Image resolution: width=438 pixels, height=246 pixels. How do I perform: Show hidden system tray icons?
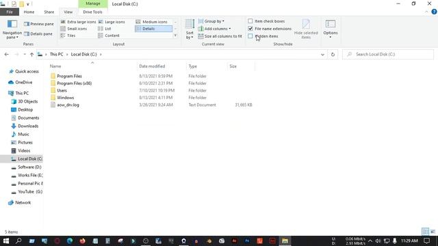coord(370,241)
